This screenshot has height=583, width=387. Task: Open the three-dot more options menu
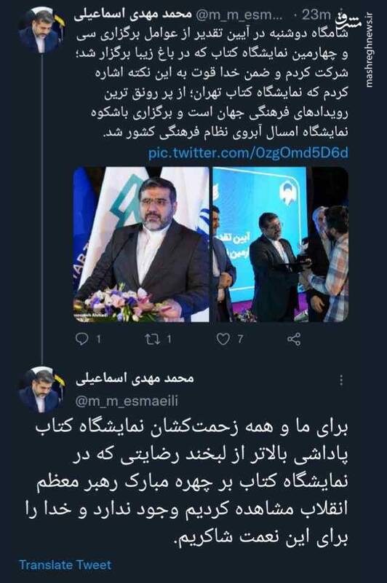pos(341,380)
